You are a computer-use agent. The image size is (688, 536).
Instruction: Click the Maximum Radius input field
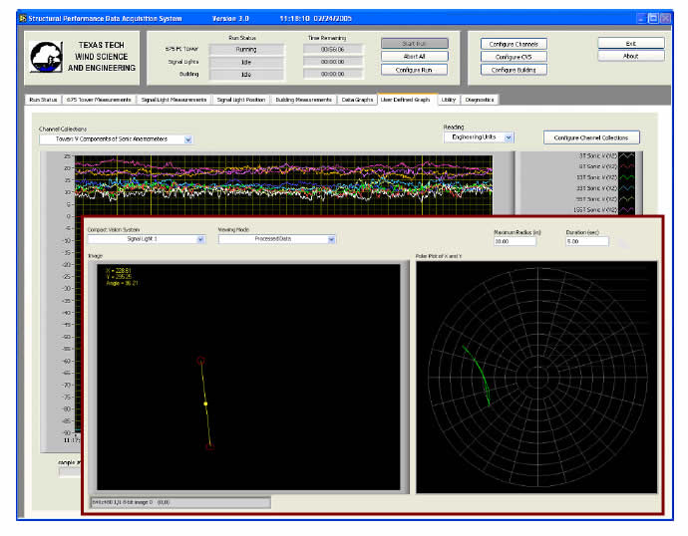[x=515, y=241]
